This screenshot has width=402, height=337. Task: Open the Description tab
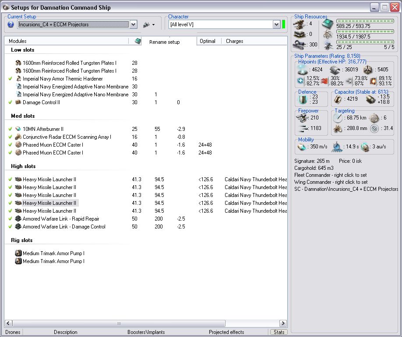coord(65,332)
